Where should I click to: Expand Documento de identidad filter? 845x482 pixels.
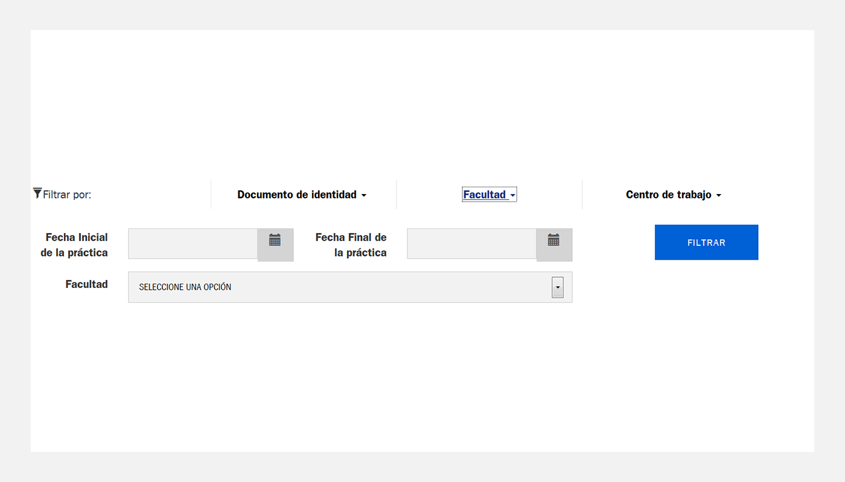302,195
